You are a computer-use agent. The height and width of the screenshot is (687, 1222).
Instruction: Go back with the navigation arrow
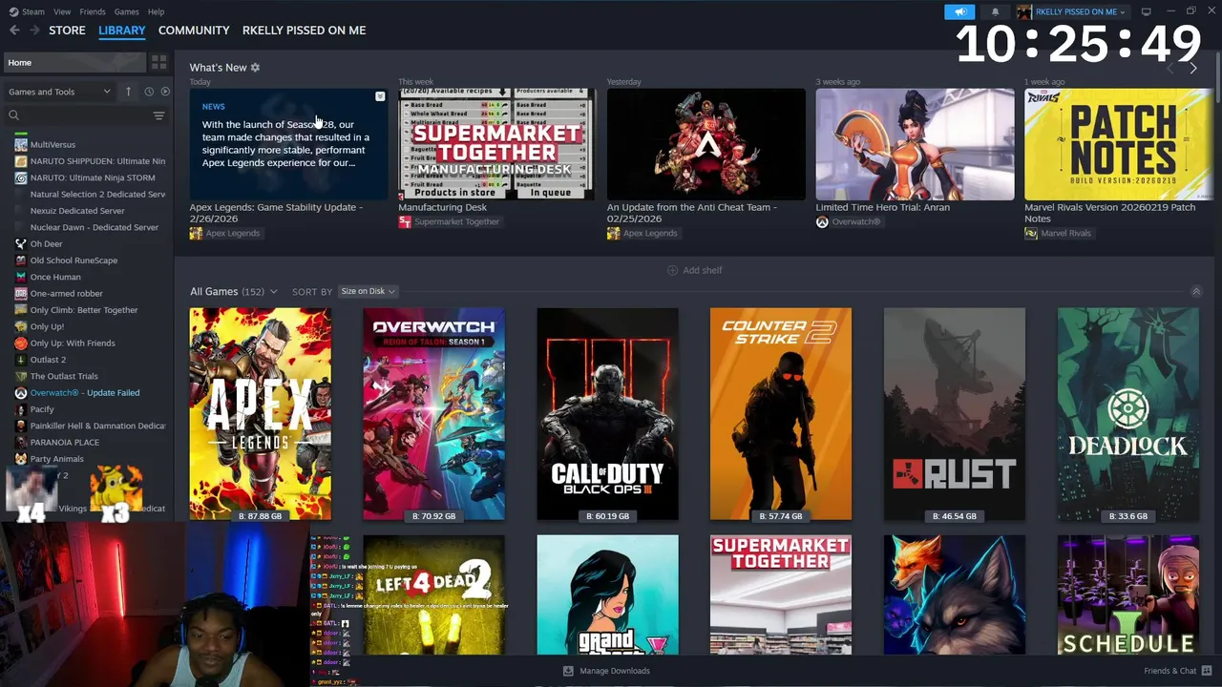[x=14, y=31]
